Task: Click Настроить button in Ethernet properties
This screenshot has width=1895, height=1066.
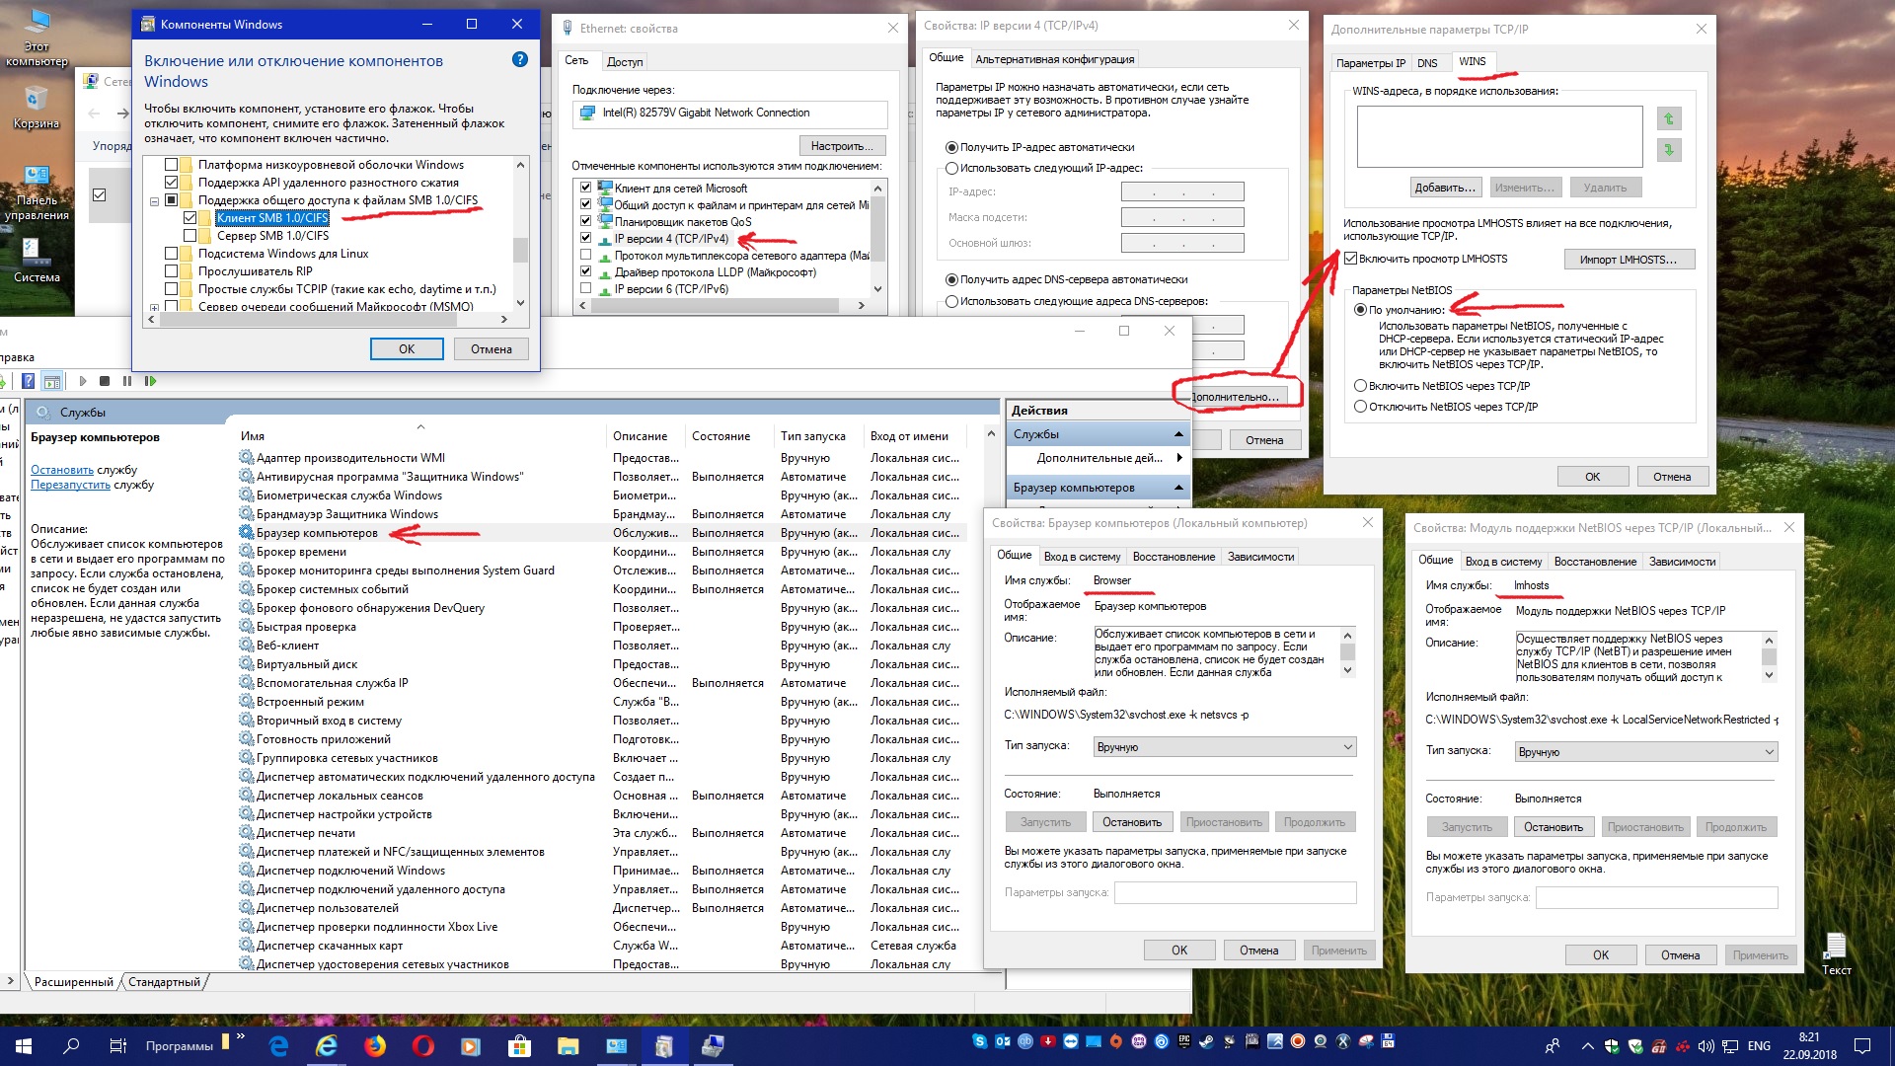Action: point(842,146)
